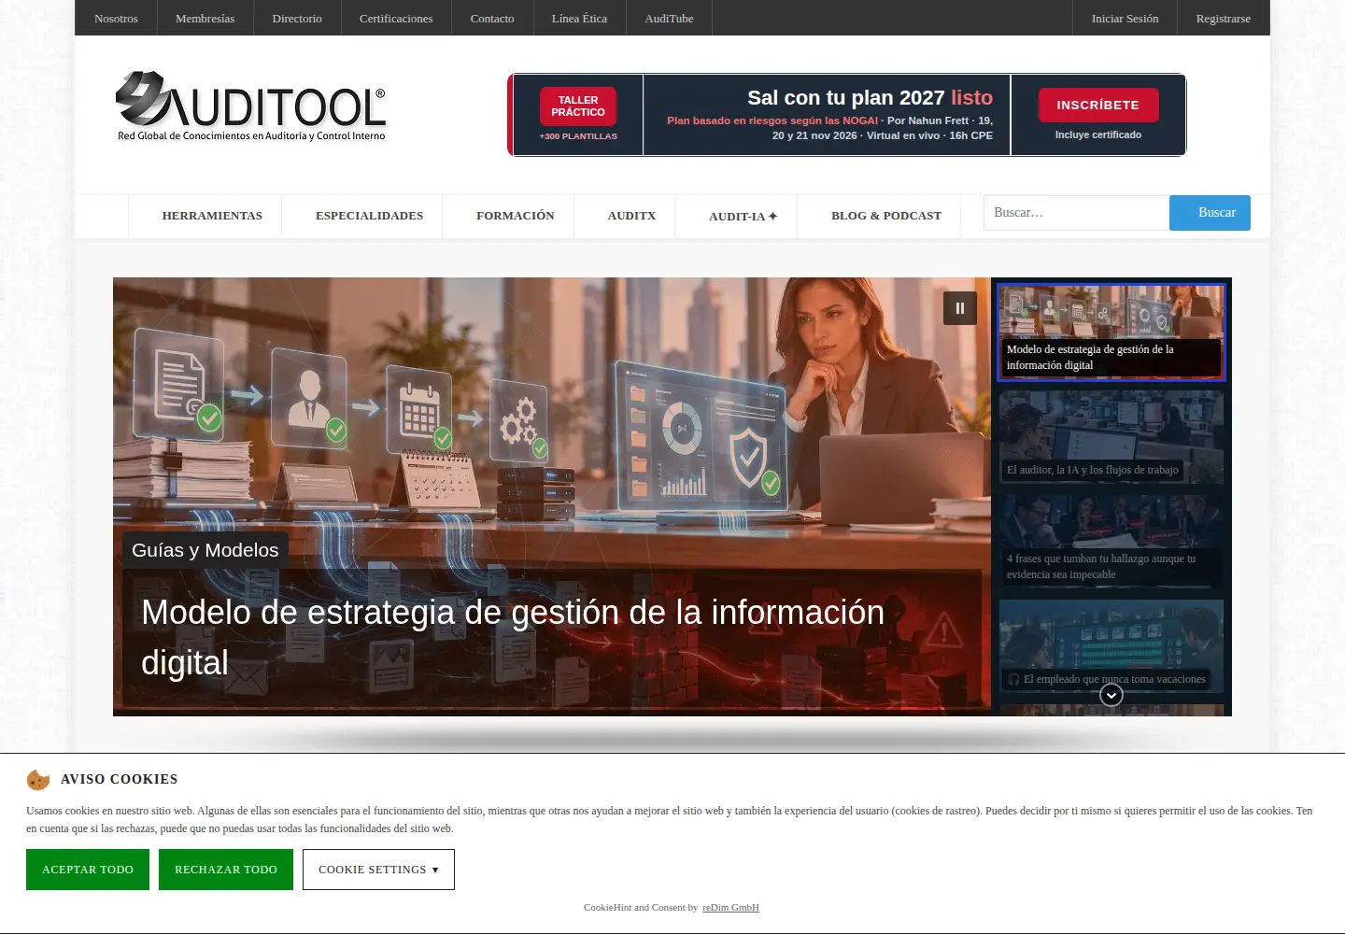Image resolution: width=1345 pixels, height=934 pixels.
Task: Click the Inscríbete banner button
Action: 1098,105
